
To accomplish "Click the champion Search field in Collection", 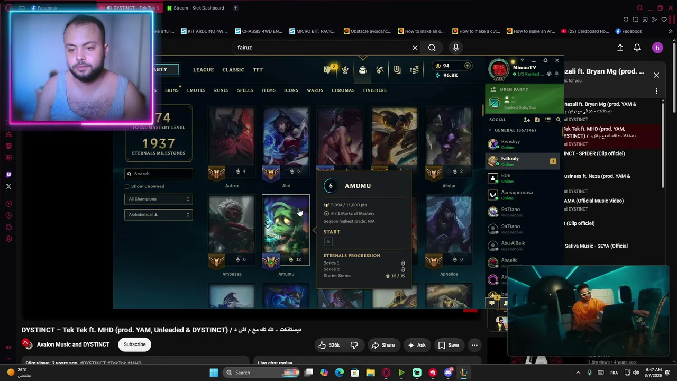I will click(x=159, y=174).
